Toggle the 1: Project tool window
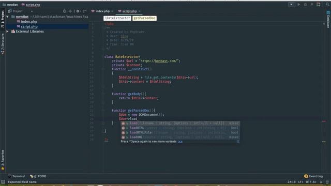 coord(3,19)
